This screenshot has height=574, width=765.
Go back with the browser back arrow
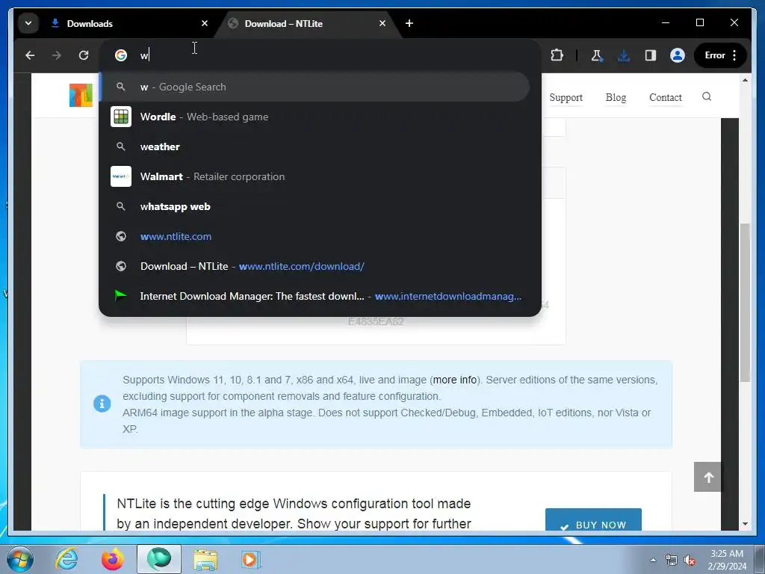(30, 55)
